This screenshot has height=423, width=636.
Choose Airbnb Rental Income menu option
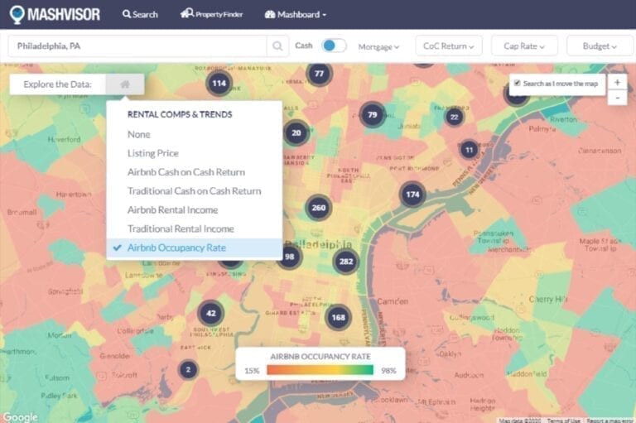(x=172, y=209)
